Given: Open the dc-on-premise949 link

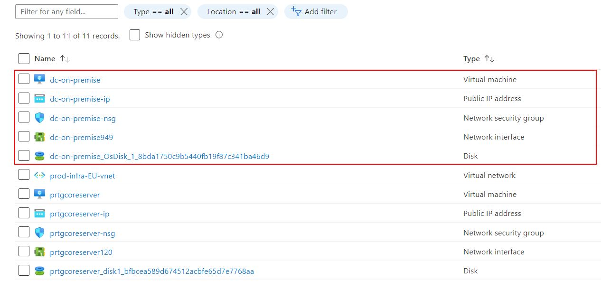Looking at the screenshot, I should tap(81, 137).
